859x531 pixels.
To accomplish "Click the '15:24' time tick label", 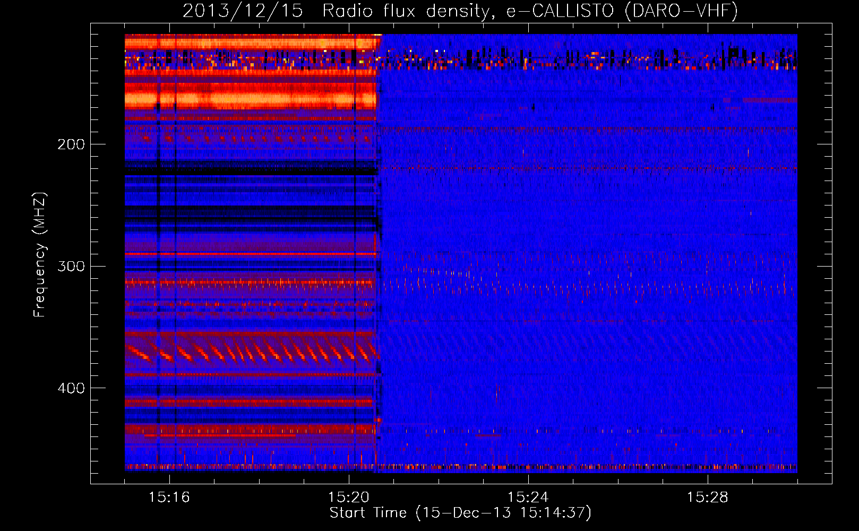I will pos(528,497).
